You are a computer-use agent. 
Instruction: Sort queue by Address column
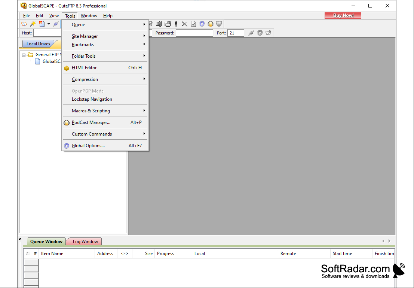(106, 253)
